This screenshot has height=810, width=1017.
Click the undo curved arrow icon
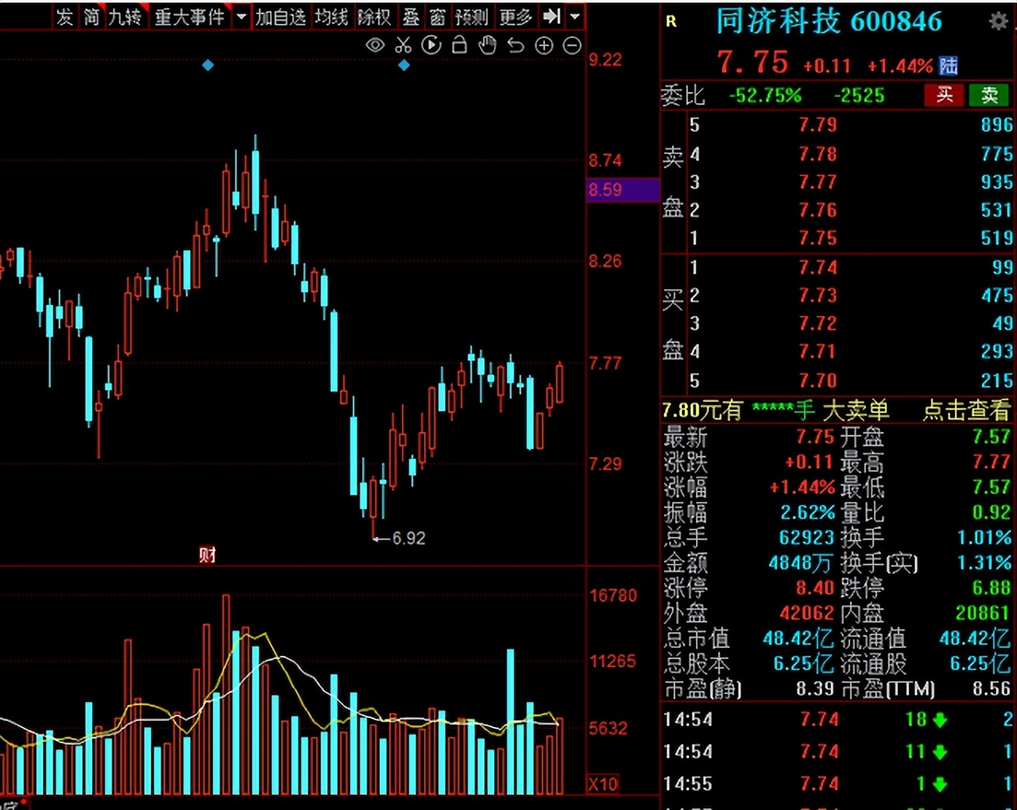click(516, 45)
